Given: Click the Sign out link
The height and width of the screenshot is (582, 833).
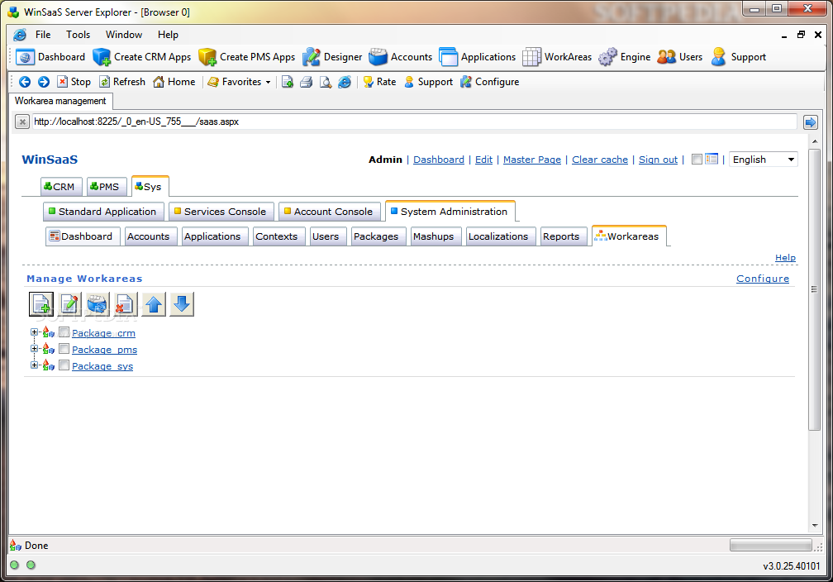Looking at the screenshot, I should (x=658, y=160).
